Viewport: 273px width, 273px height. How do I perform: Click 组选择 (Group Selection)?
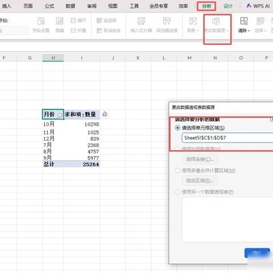point(106,20)
